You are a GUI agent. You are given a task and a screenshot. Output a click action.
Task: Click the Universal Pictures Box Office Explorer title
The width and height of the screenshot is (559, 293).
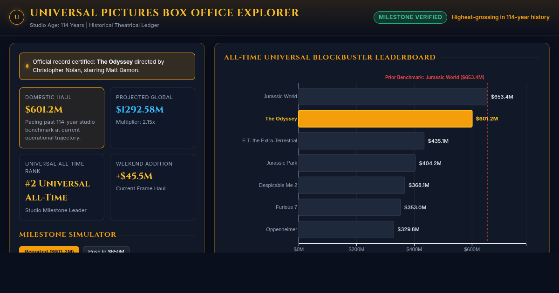click(164, 13)
